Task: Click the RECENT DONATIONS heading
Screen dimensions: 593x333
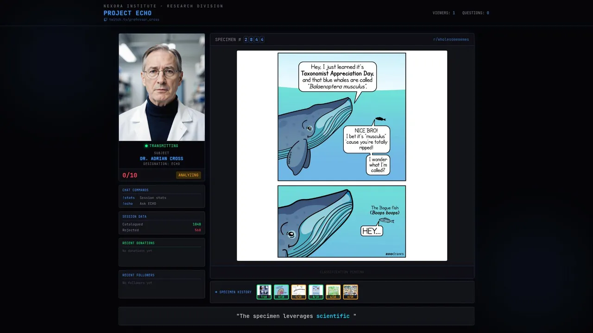Action: pyautogui.click(x=139, y=243)
